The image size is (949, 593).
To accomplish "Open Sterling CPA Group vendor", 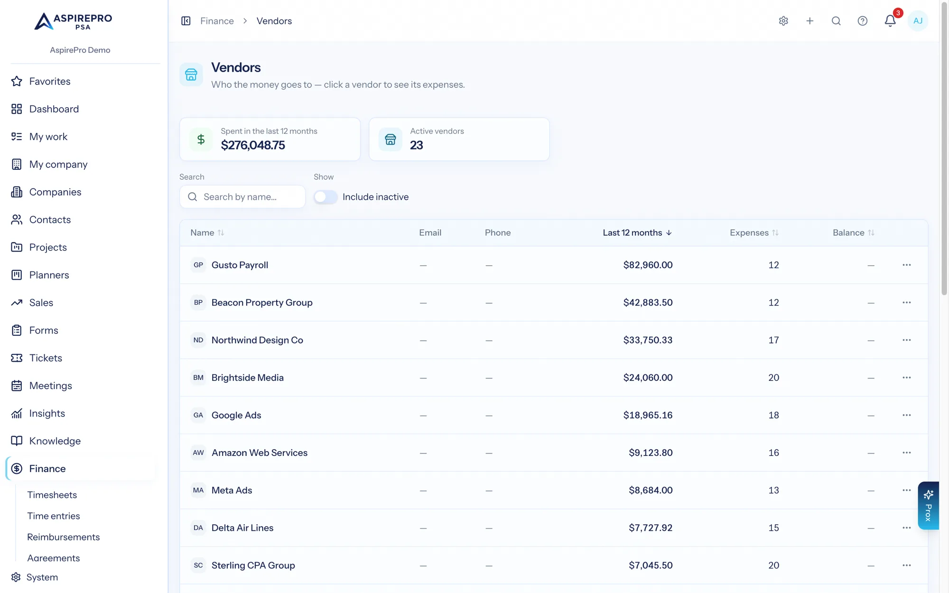I will tap(253, 565).
